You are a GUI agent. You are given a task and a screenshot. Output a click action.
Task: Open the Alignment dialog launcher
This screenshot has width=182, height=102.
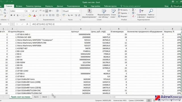coord(61,20)
